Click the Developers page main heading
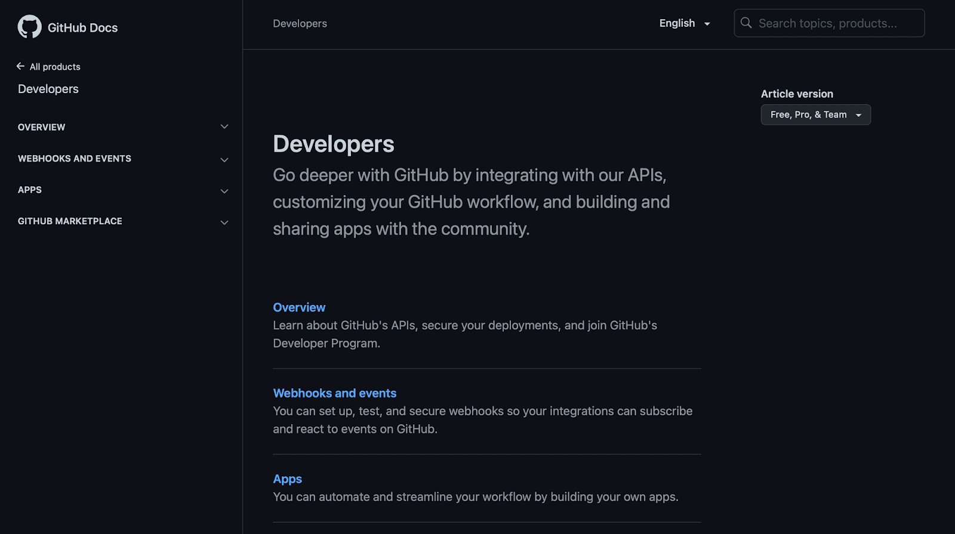 point(334,144)
